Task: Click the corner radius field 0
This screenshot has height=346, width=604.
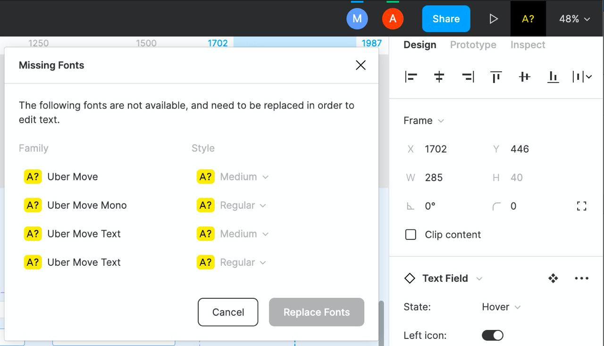Action: pos(513,206)
